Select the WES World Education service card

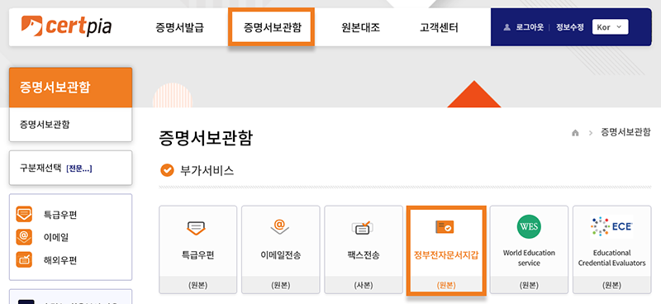point(529,249)
